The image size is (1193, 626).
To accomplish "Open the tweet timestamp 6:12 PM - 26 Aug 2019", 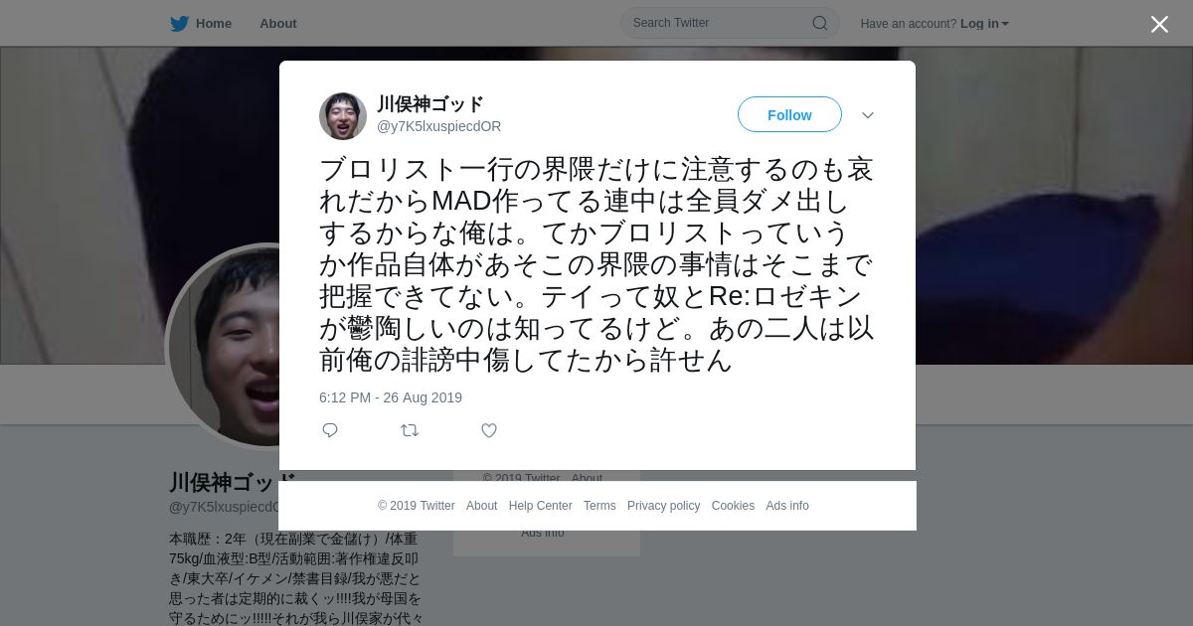I will tap(391, 397).
